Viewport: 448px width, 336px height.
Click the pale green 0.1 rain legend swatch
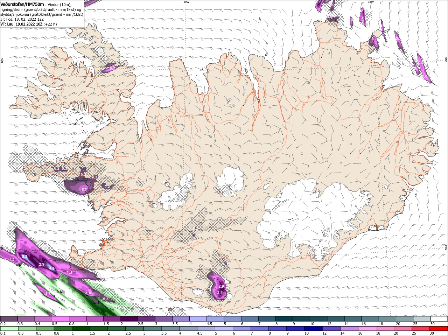(x=9, y=329)
